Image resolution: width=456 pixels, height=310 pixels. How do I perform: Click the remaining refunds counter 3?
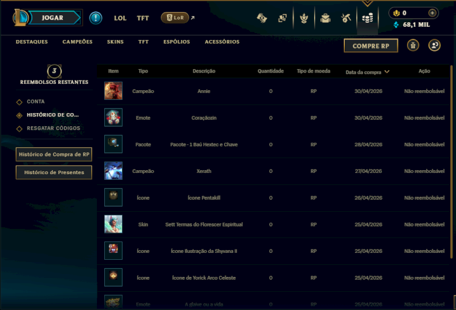[54, 71]
